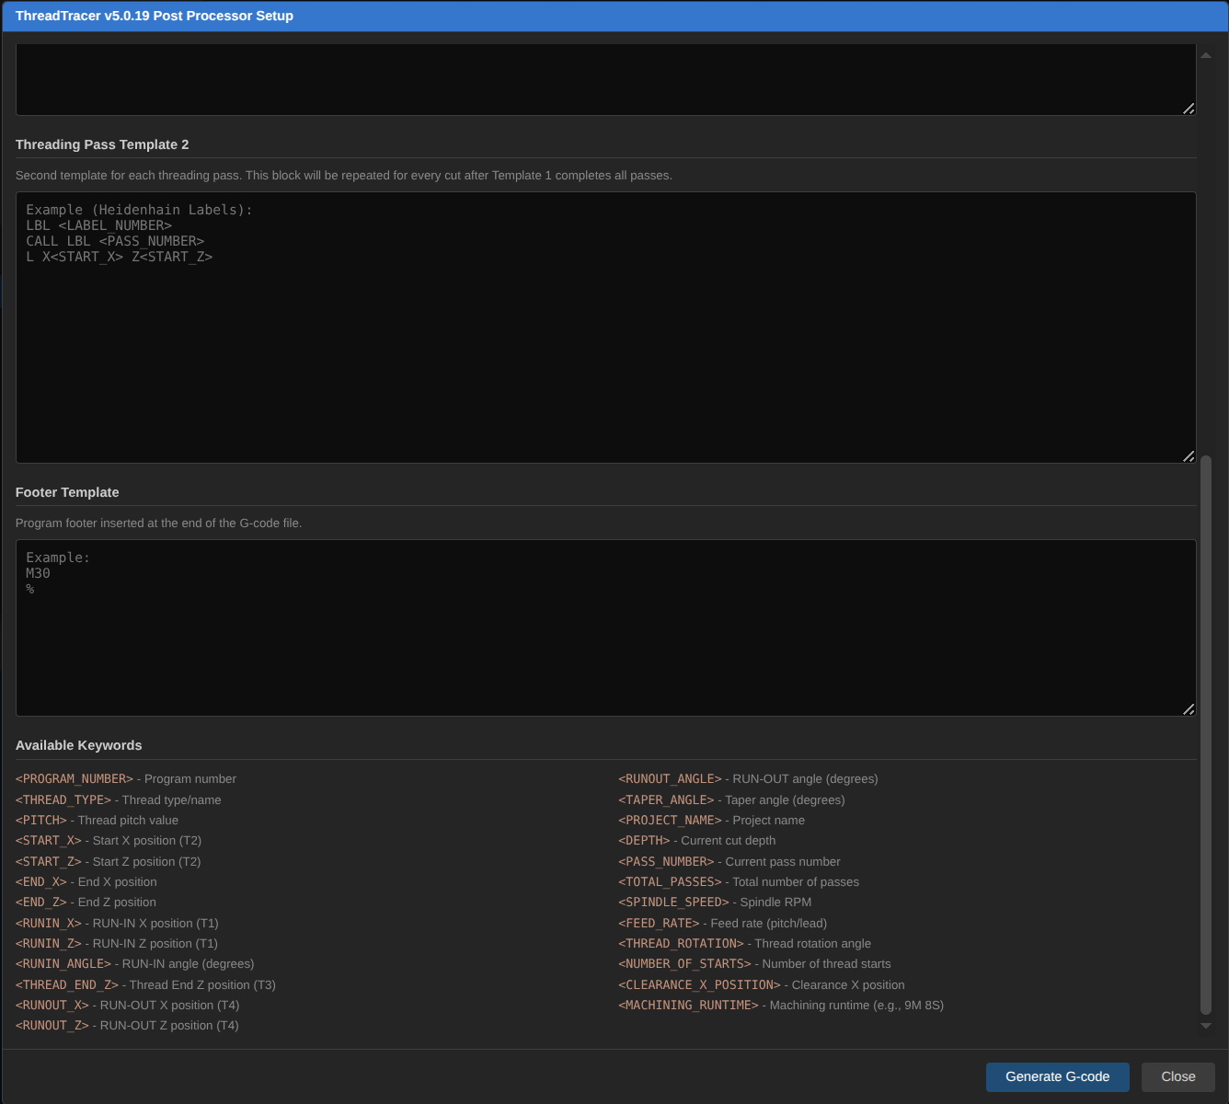Grab resize handle of Footer Template box
1229x1104 pixels.
click(x=1189, y=709)
